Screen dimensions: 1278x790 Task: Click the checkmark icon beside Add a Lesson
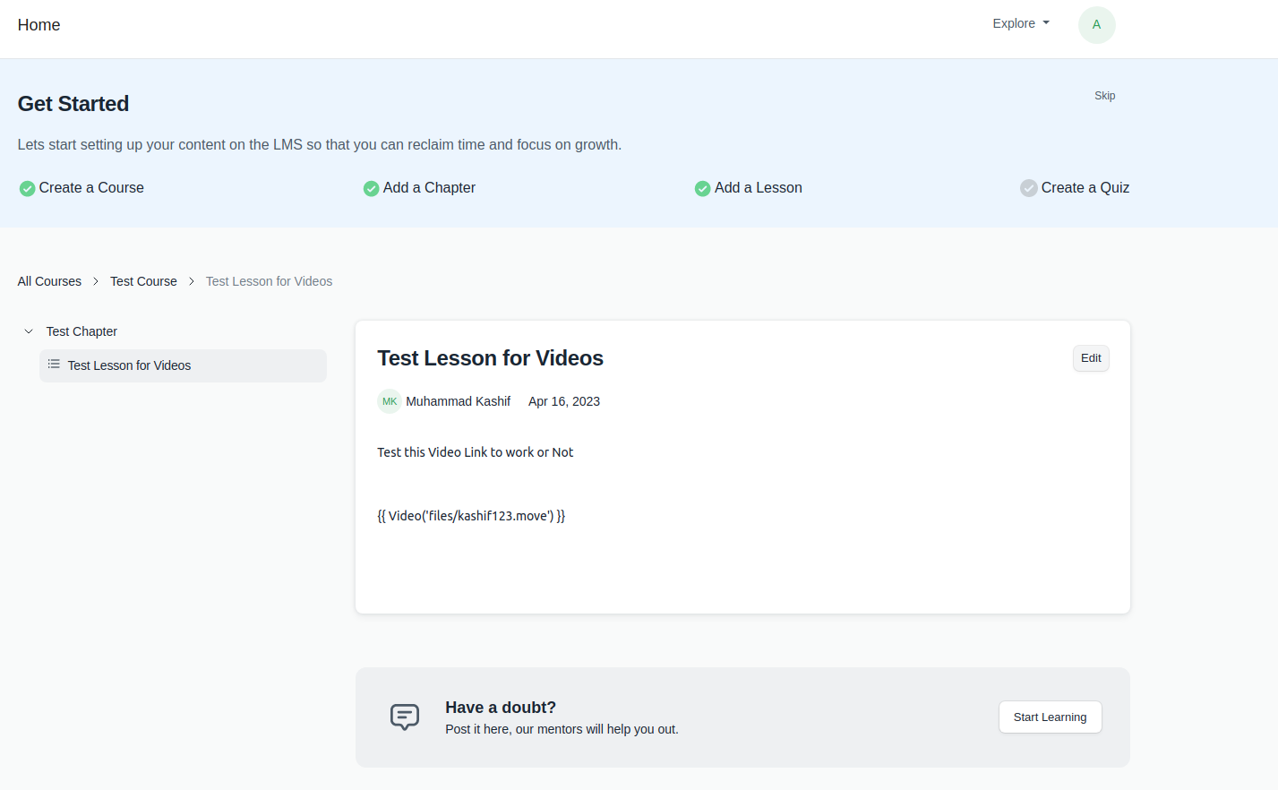(x=702, y=188)
